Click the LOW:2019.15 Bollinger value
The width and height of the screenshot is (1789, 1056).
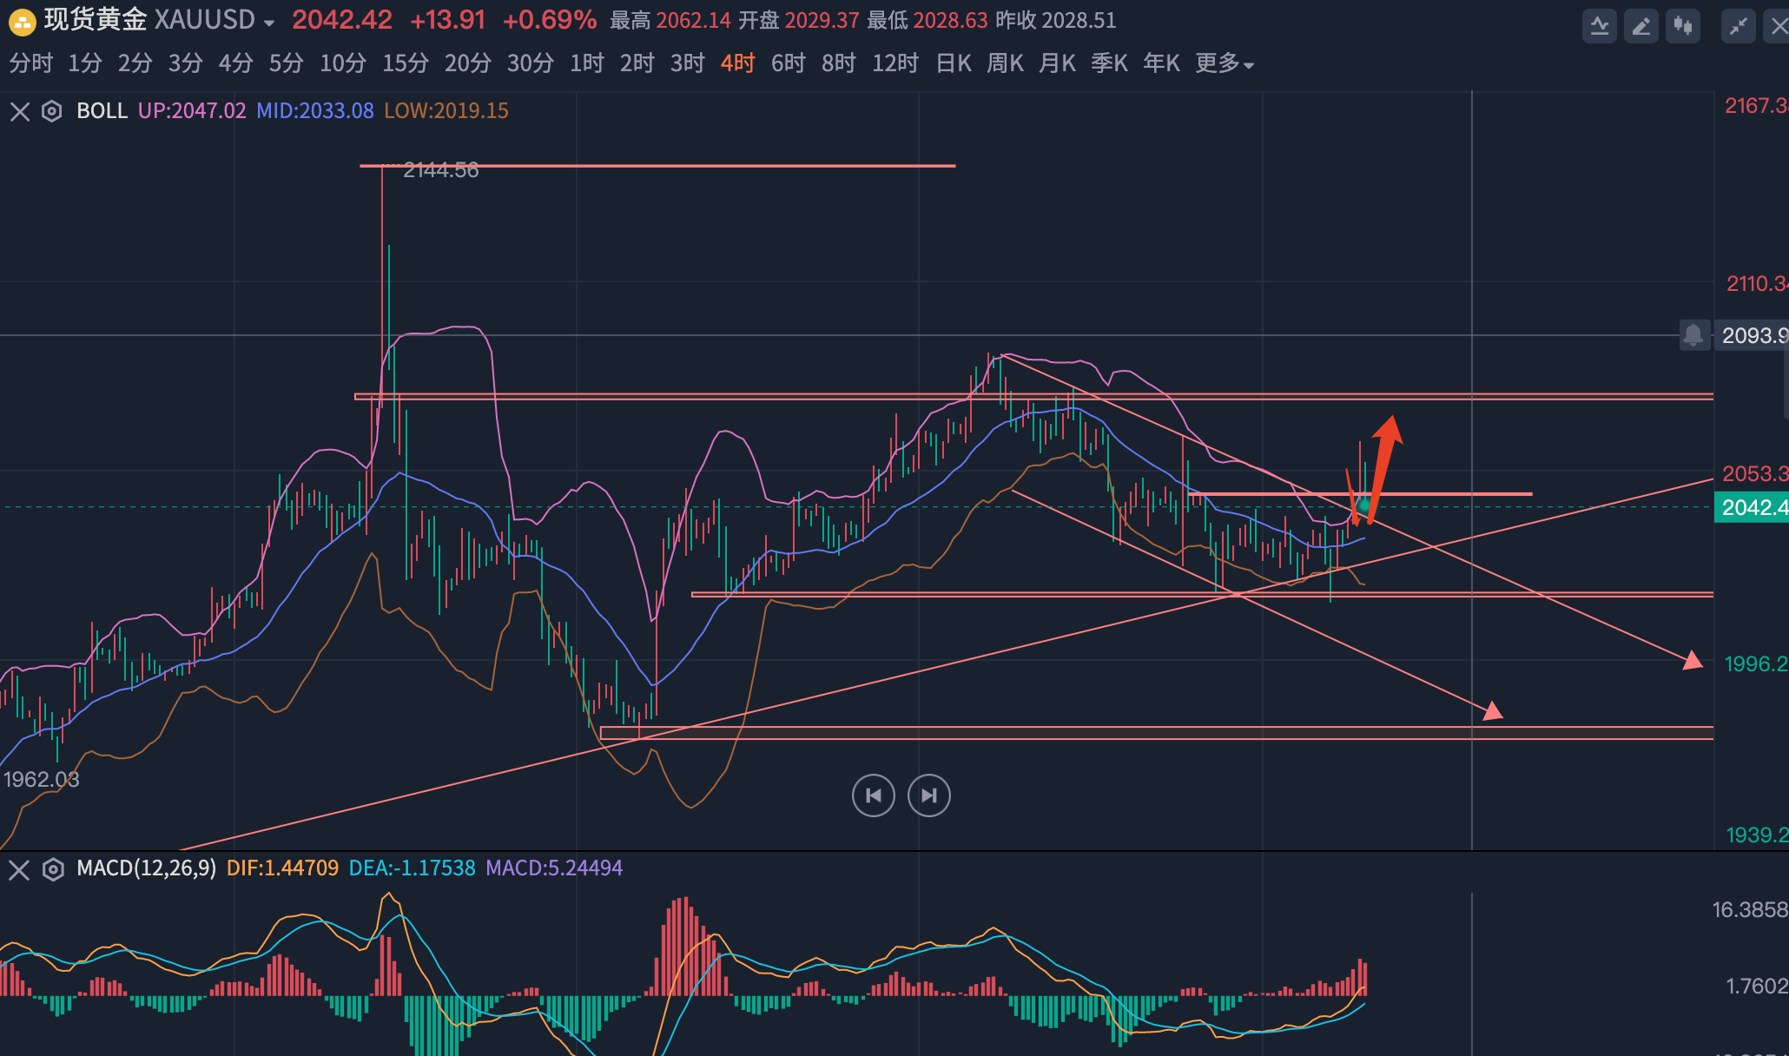446,111
